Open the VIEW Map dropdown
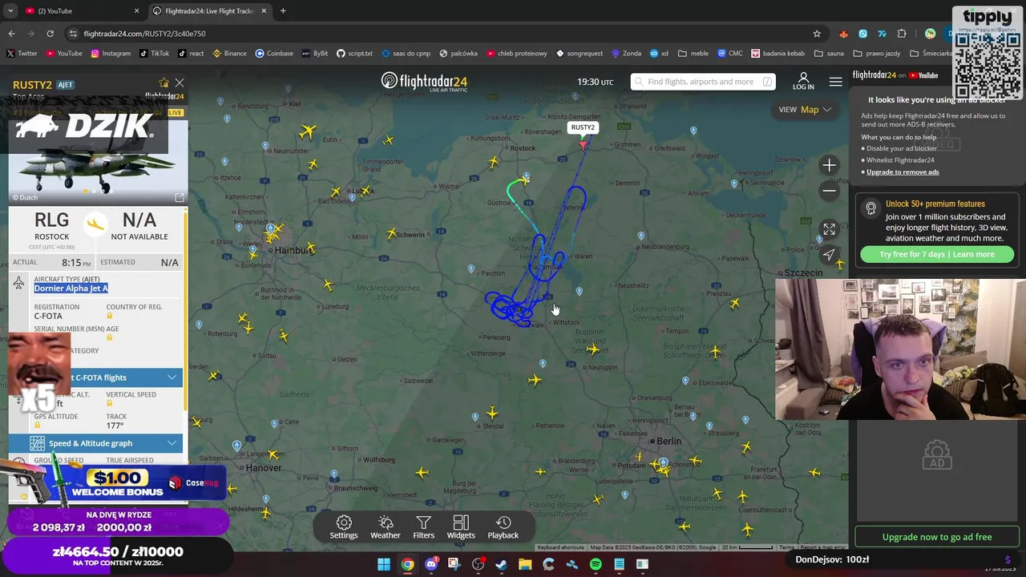The width and height of the screenshot is (1026, 577). click(805, 110)
